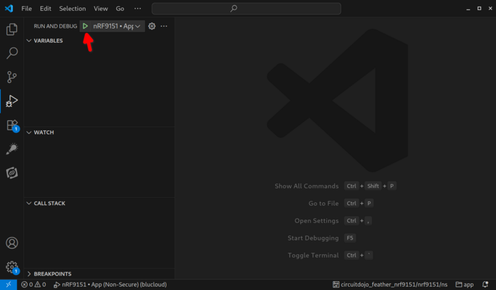This screenshot has width=496, height=290.
Task: Open the Edit menu
Action: click(46, 9)
